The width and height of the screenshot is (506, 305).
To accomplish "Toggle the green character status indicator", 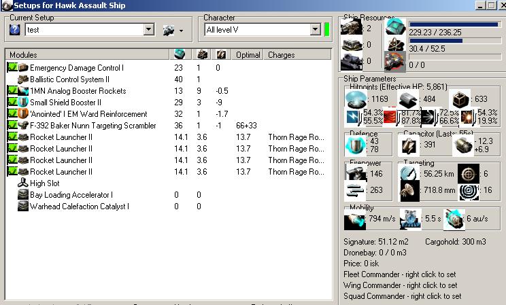I will point(326,30).
